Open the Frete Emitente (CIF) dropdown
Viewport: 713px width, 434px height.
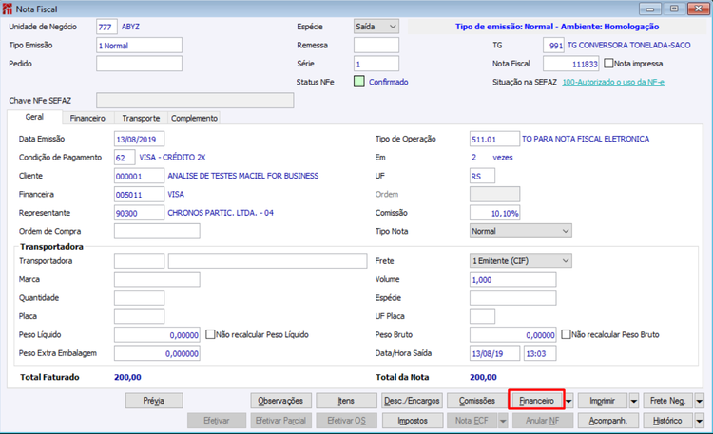point(521,261)
